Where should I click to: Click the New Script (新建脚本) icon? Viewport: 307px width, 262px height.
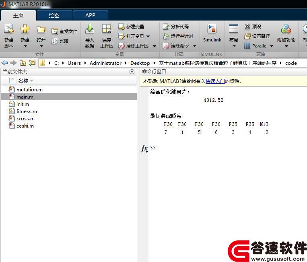click(9, 29)
